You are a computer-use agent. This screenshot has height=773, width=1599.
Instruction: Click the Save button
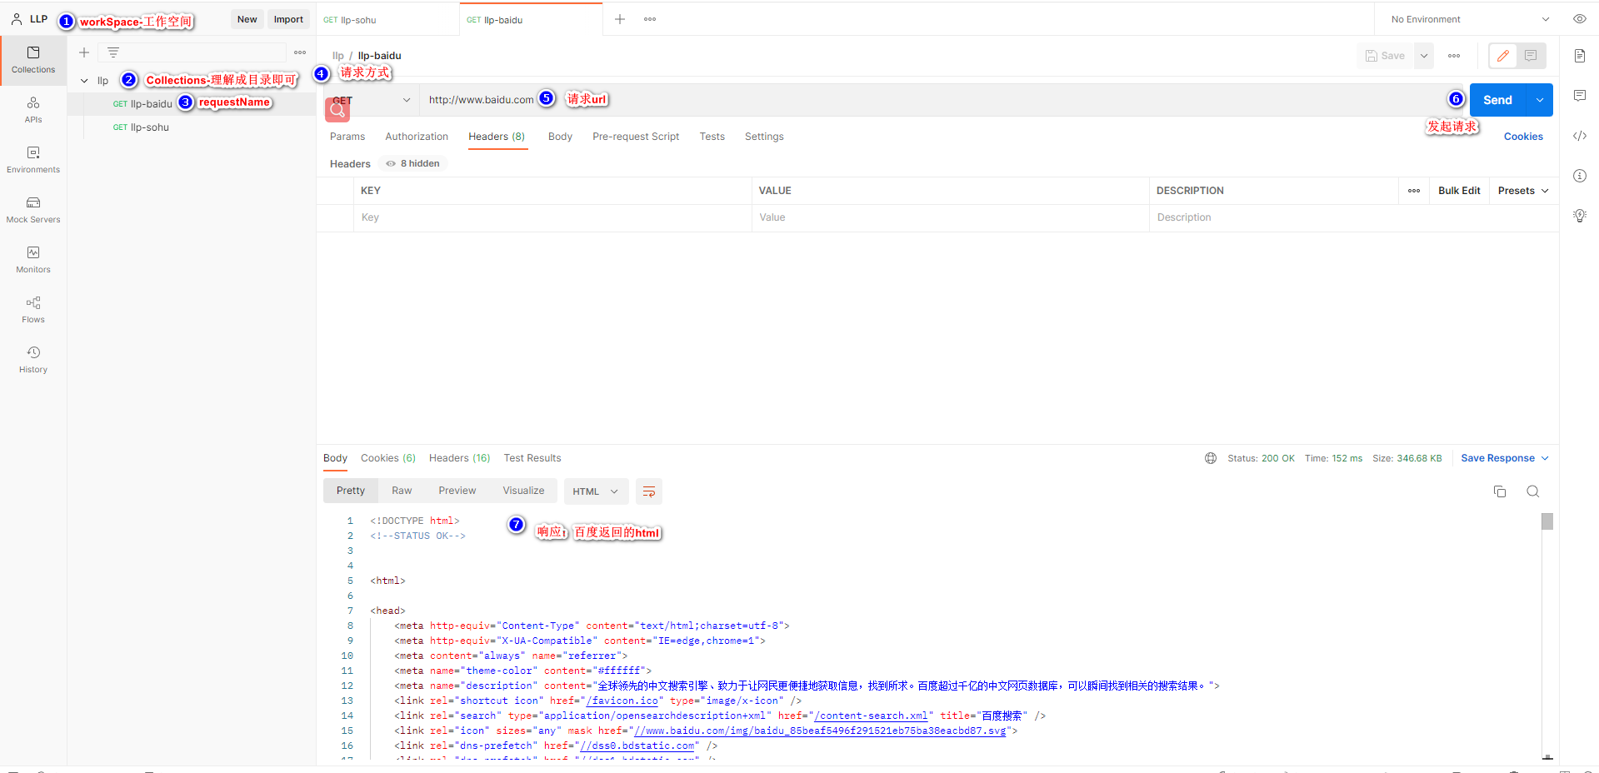(x=1385, y=56)
